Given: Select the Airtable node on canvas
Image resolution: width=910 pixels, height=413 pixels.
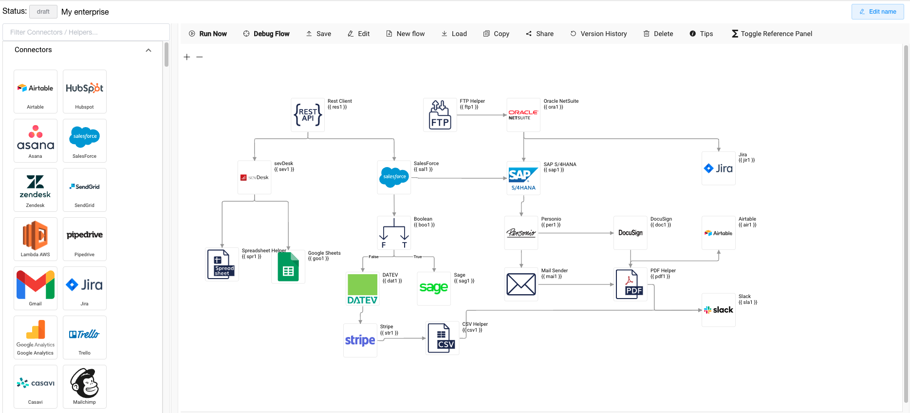Looking at the screenshot, I should (719, 233).
